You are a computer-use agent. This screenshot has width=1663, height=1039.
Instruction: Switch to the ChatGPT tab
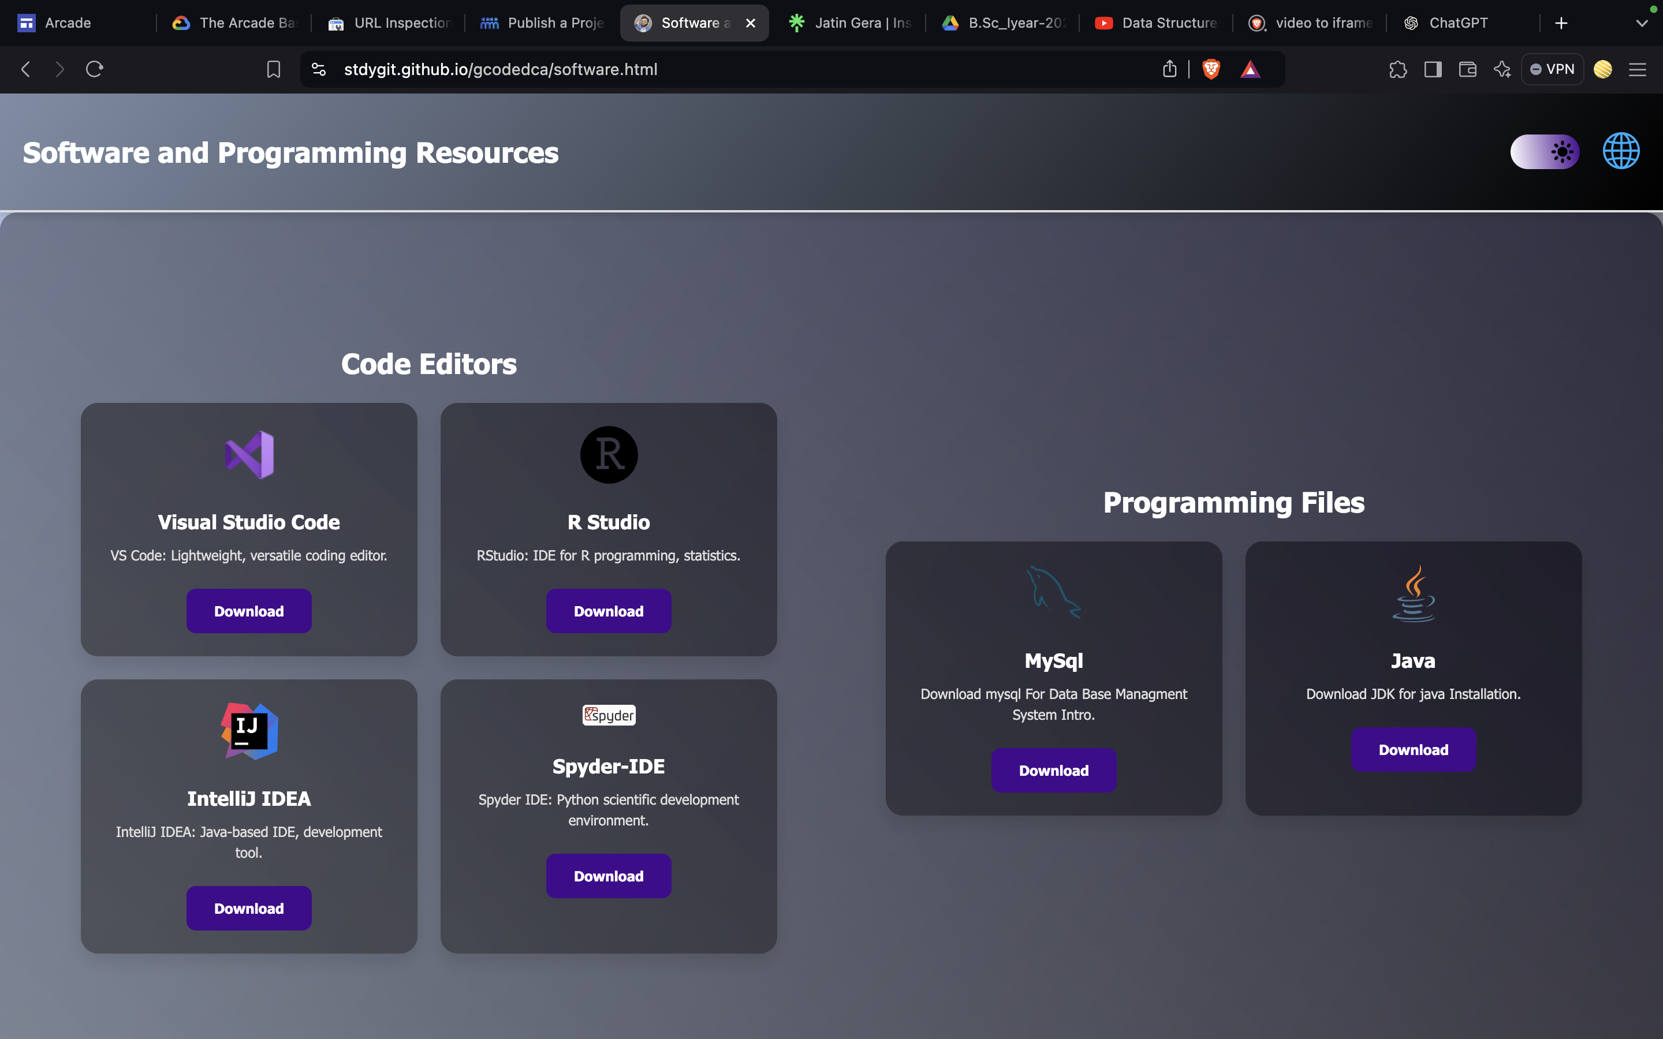[1463, 23]
